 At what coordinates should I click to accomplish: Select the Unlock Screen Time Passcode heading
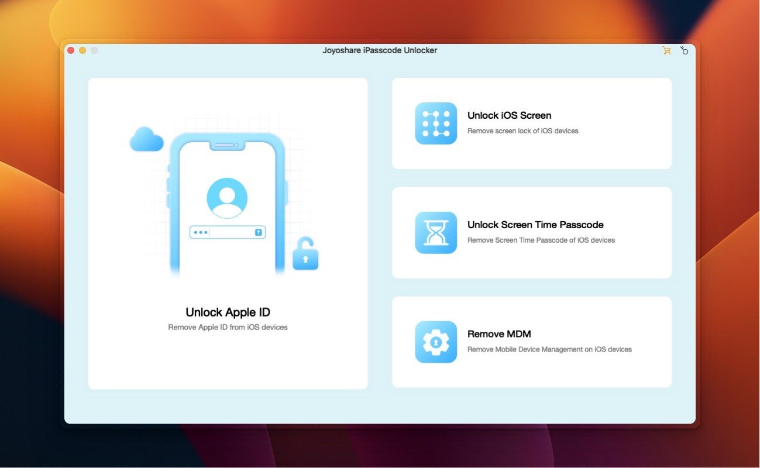coord(535,225)
